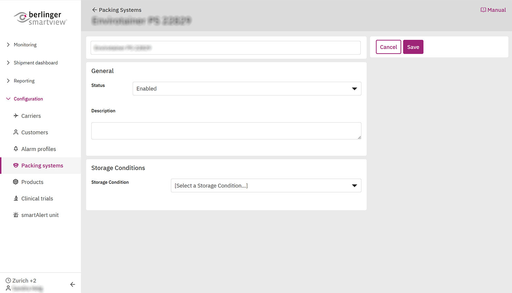This screenshot has height=293, width=512.
Task: Click the Manual book icon
Action: click(483, 10)
